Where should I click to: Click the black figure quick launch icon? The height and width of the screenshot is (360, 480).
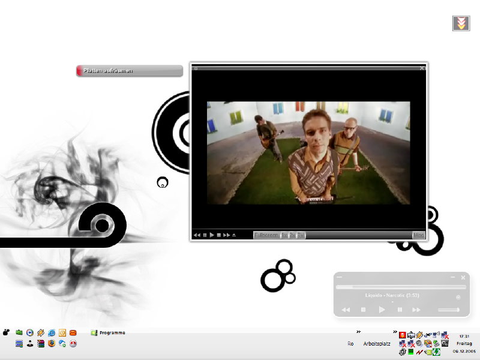click(29, 343)
